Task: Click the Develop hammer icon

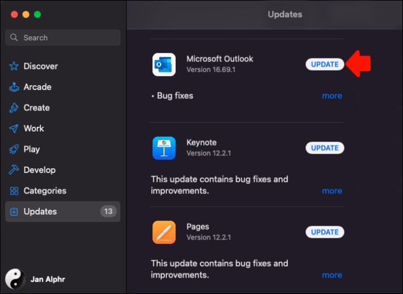Action: click(14, 170)
